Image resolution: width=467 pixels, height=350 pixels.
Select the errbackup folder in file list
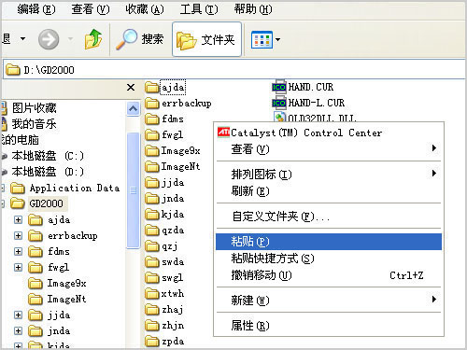(178, 103)
